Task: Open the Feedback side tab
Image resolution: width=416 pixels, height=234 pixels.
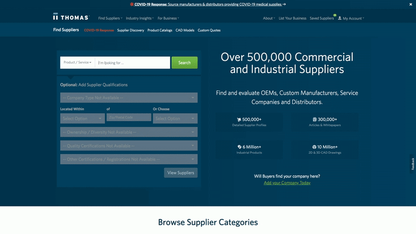Action: point(412,164)
